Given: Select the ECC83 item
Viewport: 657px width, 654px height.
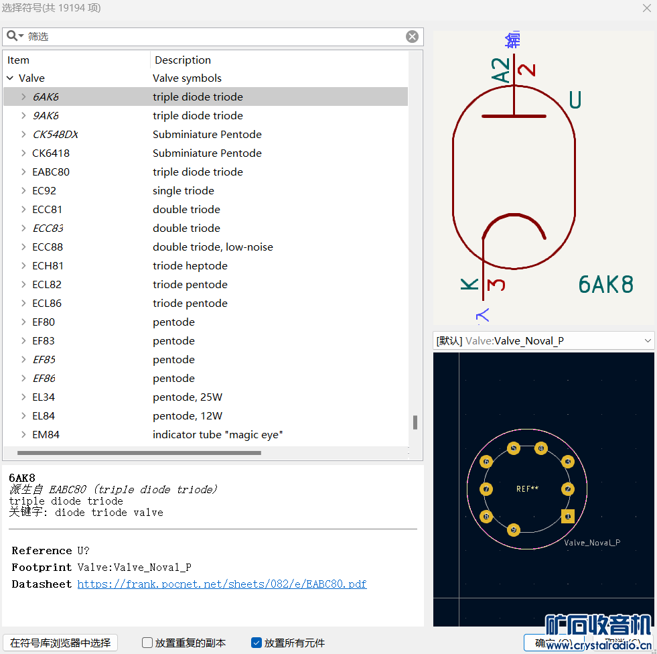Looking at the screenshot, I should click(206, 228).
